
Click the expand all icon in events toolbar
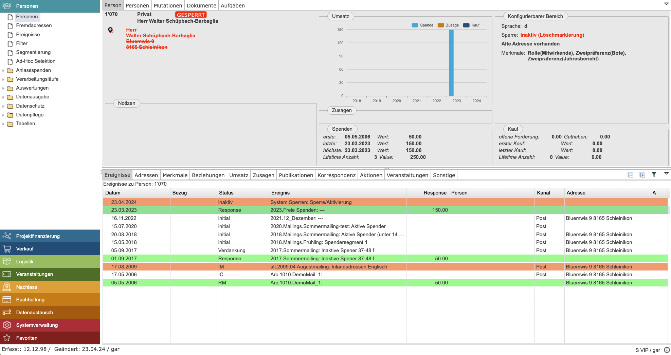point(642,175)
